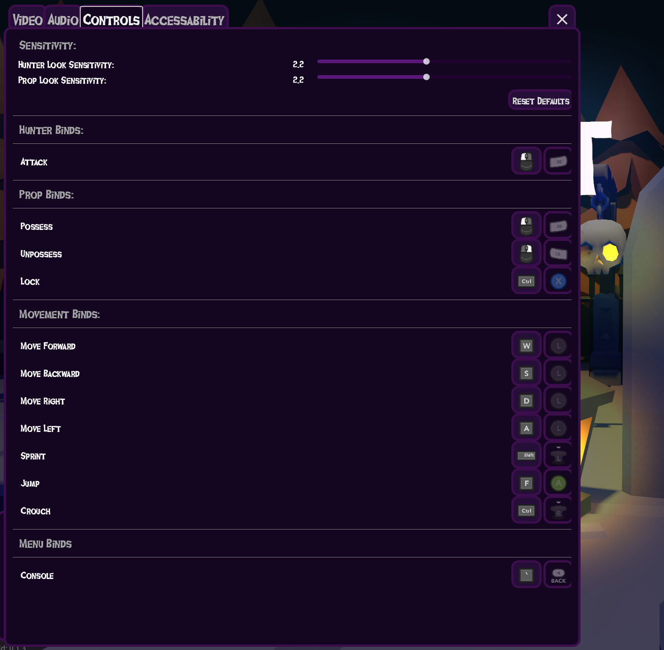The image size is (664, 650).
Task: Rebind Move Forward from the W key
Action: tap(526, 345)
